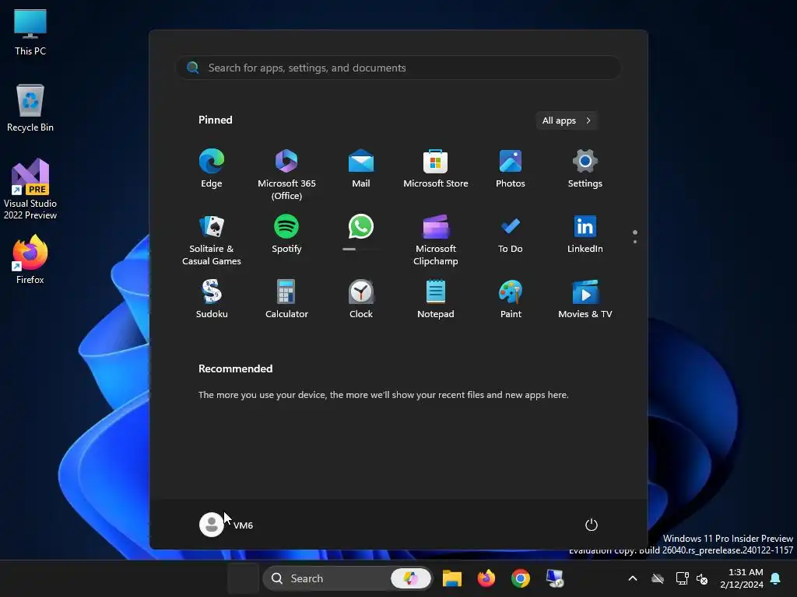
Task: Launch Microsoft 365 (Office)
Action: point(286,175)
